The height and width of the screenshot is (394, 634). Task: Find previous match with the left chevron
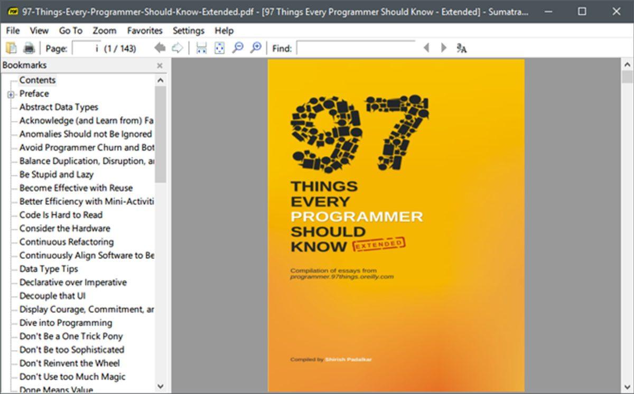point(426,48)
